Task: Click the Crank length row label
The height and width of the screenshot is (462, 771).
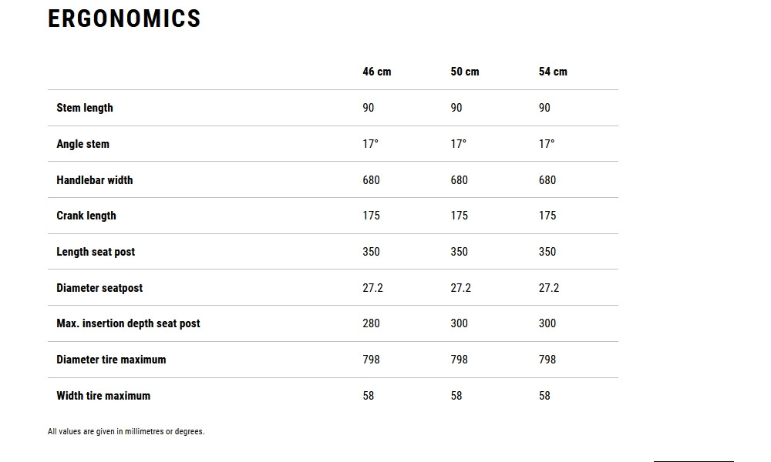Action: 86,216
